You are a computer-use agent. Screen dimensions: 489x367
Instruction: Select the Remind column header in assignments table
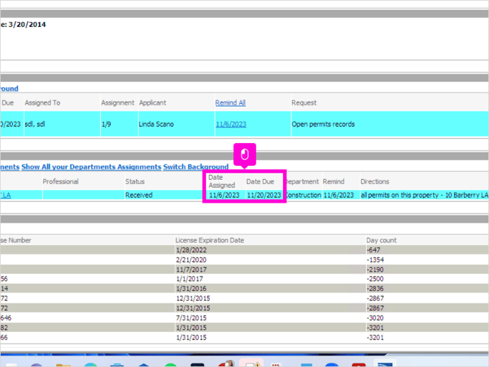point(333,181)
